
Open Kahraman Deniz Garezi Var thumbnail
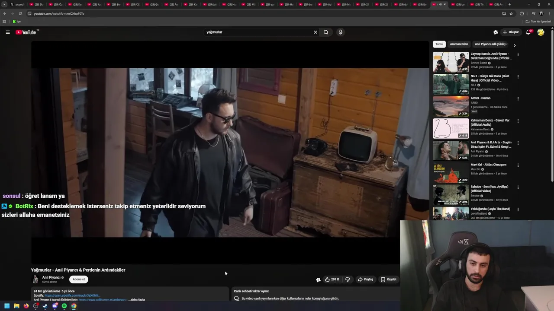click(x=451, y=128)
